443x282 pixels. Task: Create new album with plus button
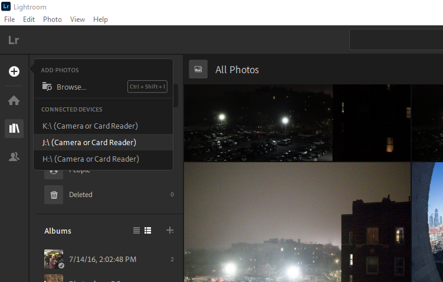pos(170,230)
